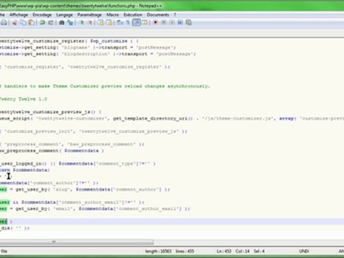Play back recorded macro icon
This screenshot has height=258, width=344.
(x=172, y=22)
